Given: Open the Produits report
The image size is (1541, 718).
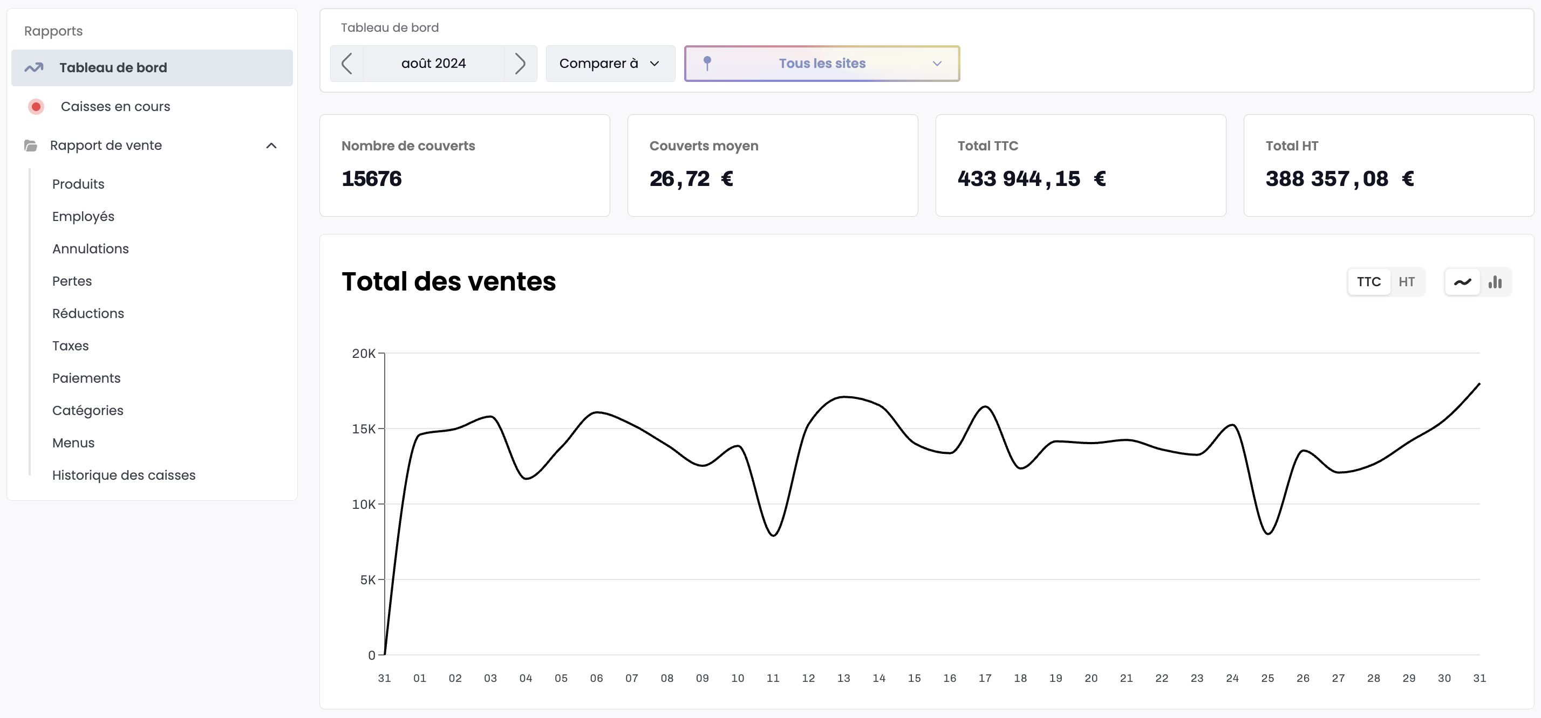Looking at the screenshot, I should pyautogui.click(x=78, y=184).
